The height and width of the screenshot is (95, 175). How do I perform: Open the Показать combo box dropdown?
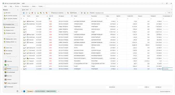pyautogui.click(x=165, y=13)
